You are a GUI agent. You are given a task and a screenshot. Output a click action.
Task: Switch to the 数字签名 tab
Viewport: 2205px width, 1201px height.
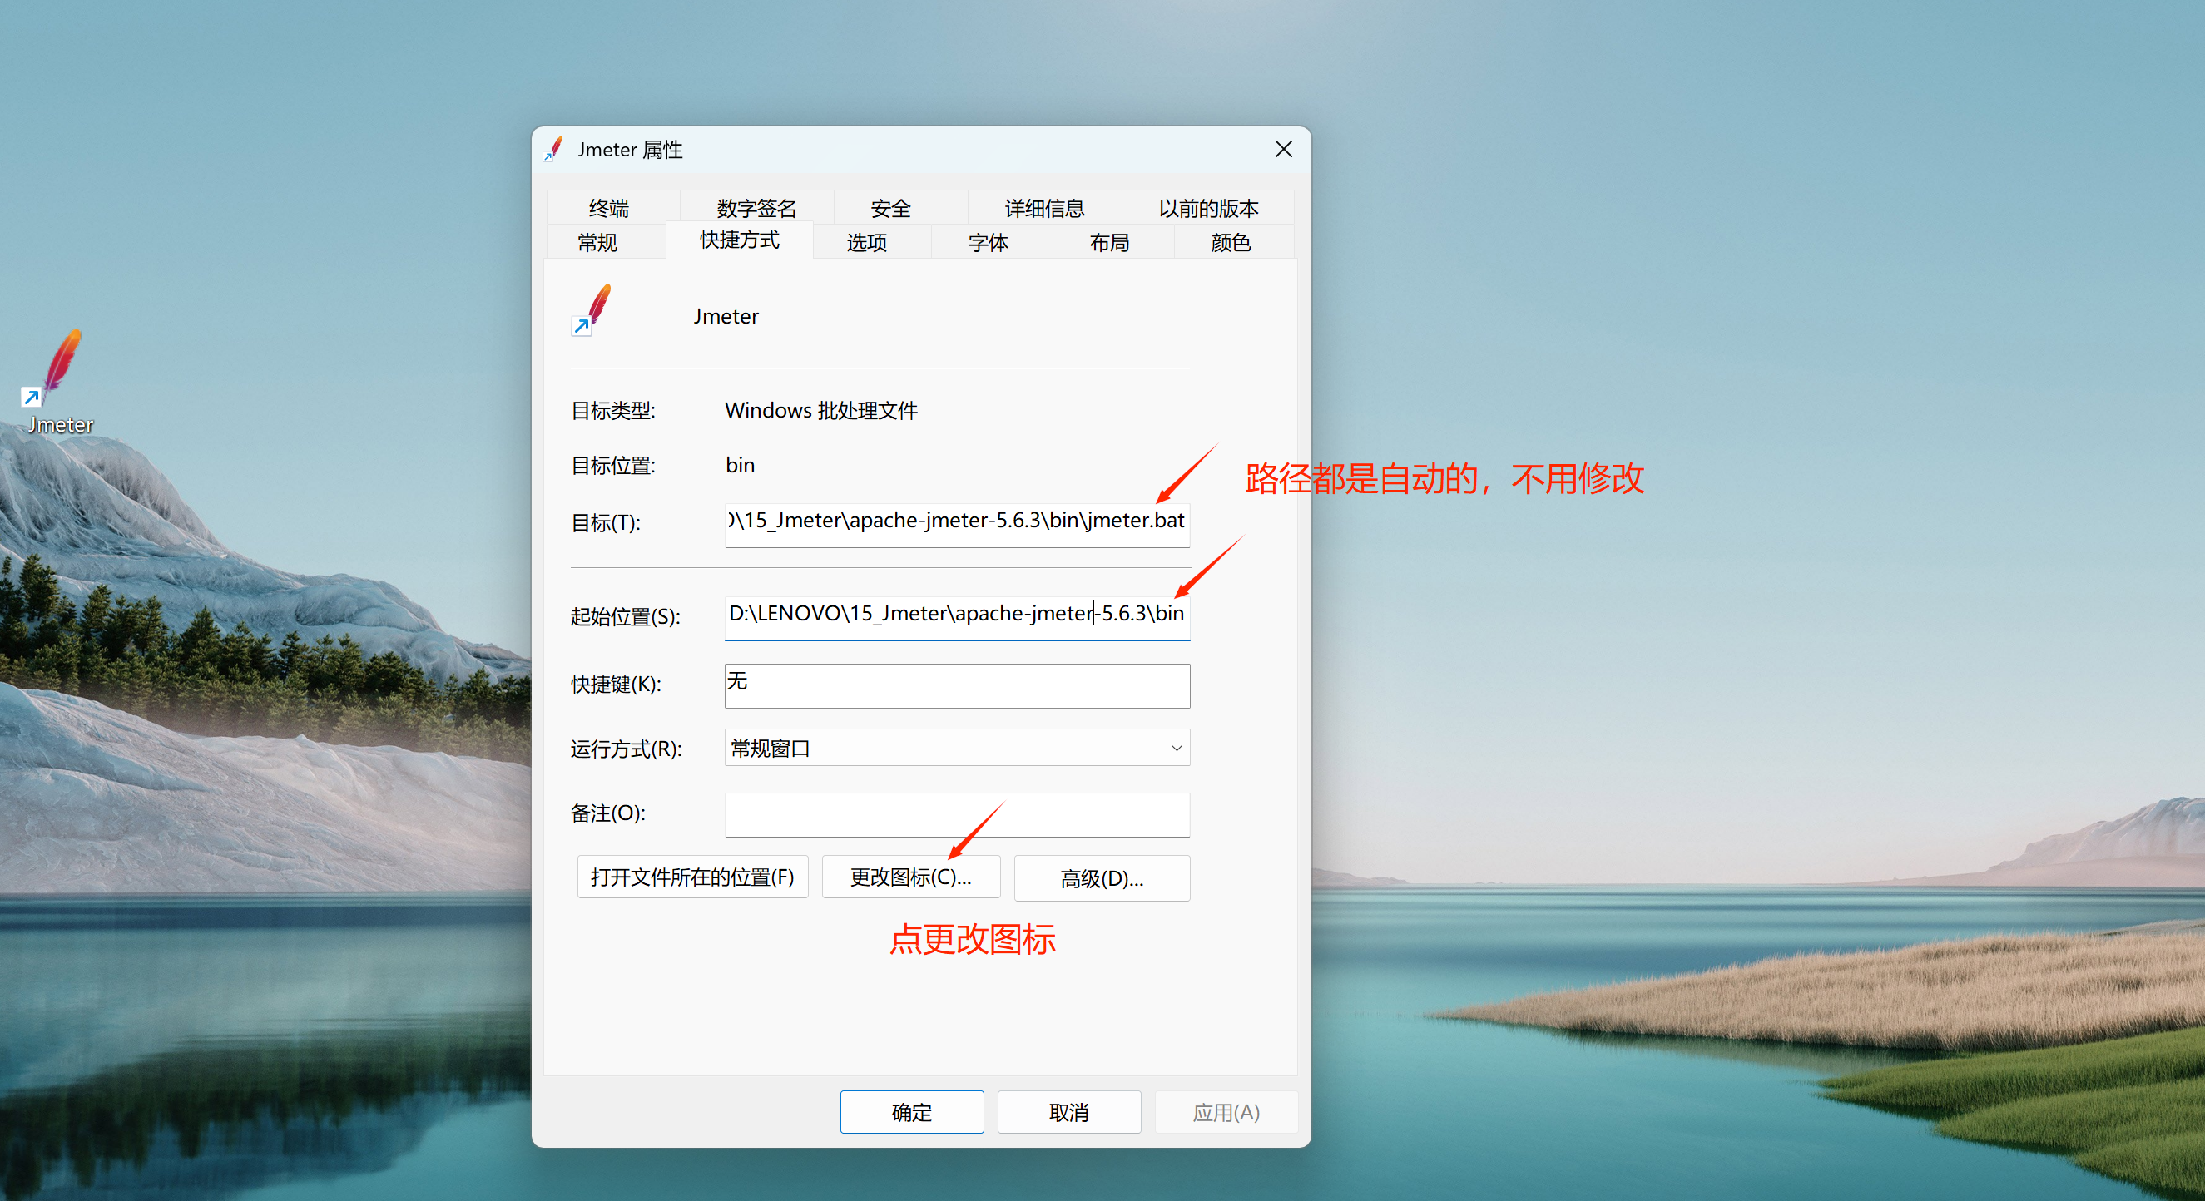(756, 208)
